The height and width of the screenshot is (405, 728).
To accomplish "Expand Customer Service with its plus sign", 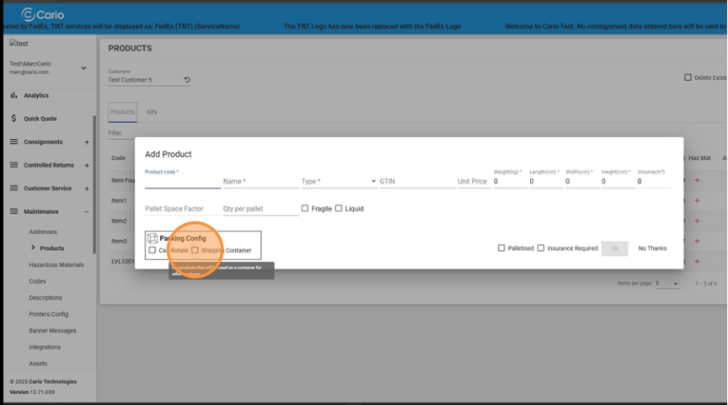I will coord(87,189).
